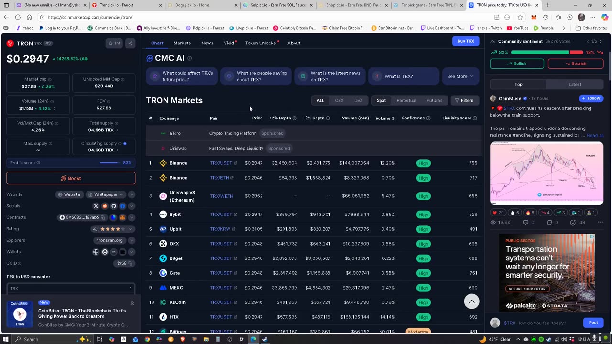Image resolution: width=612 pixels, height=344 pixels.
Task: Open the GainMuse chart image thumbnail
Action: point(546,173)
